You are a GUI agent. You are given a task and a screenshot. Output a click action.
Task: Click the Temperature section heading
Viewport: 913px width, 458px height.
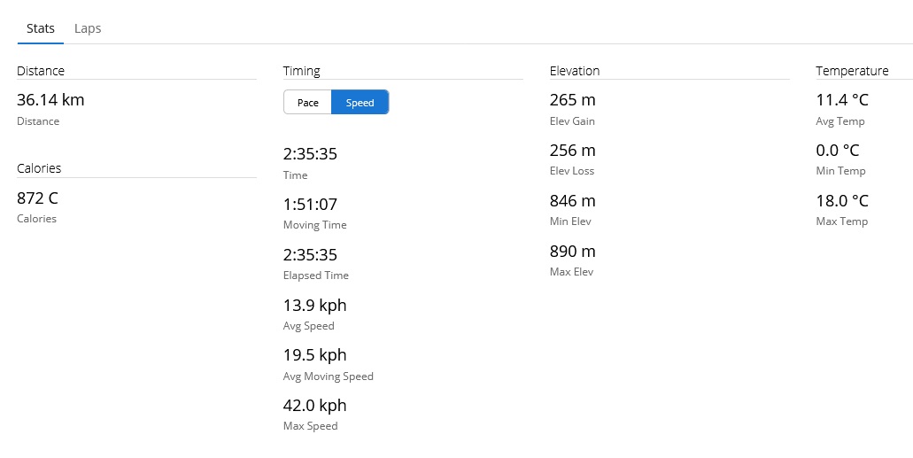pyautogui.click(x=852, y=71)
